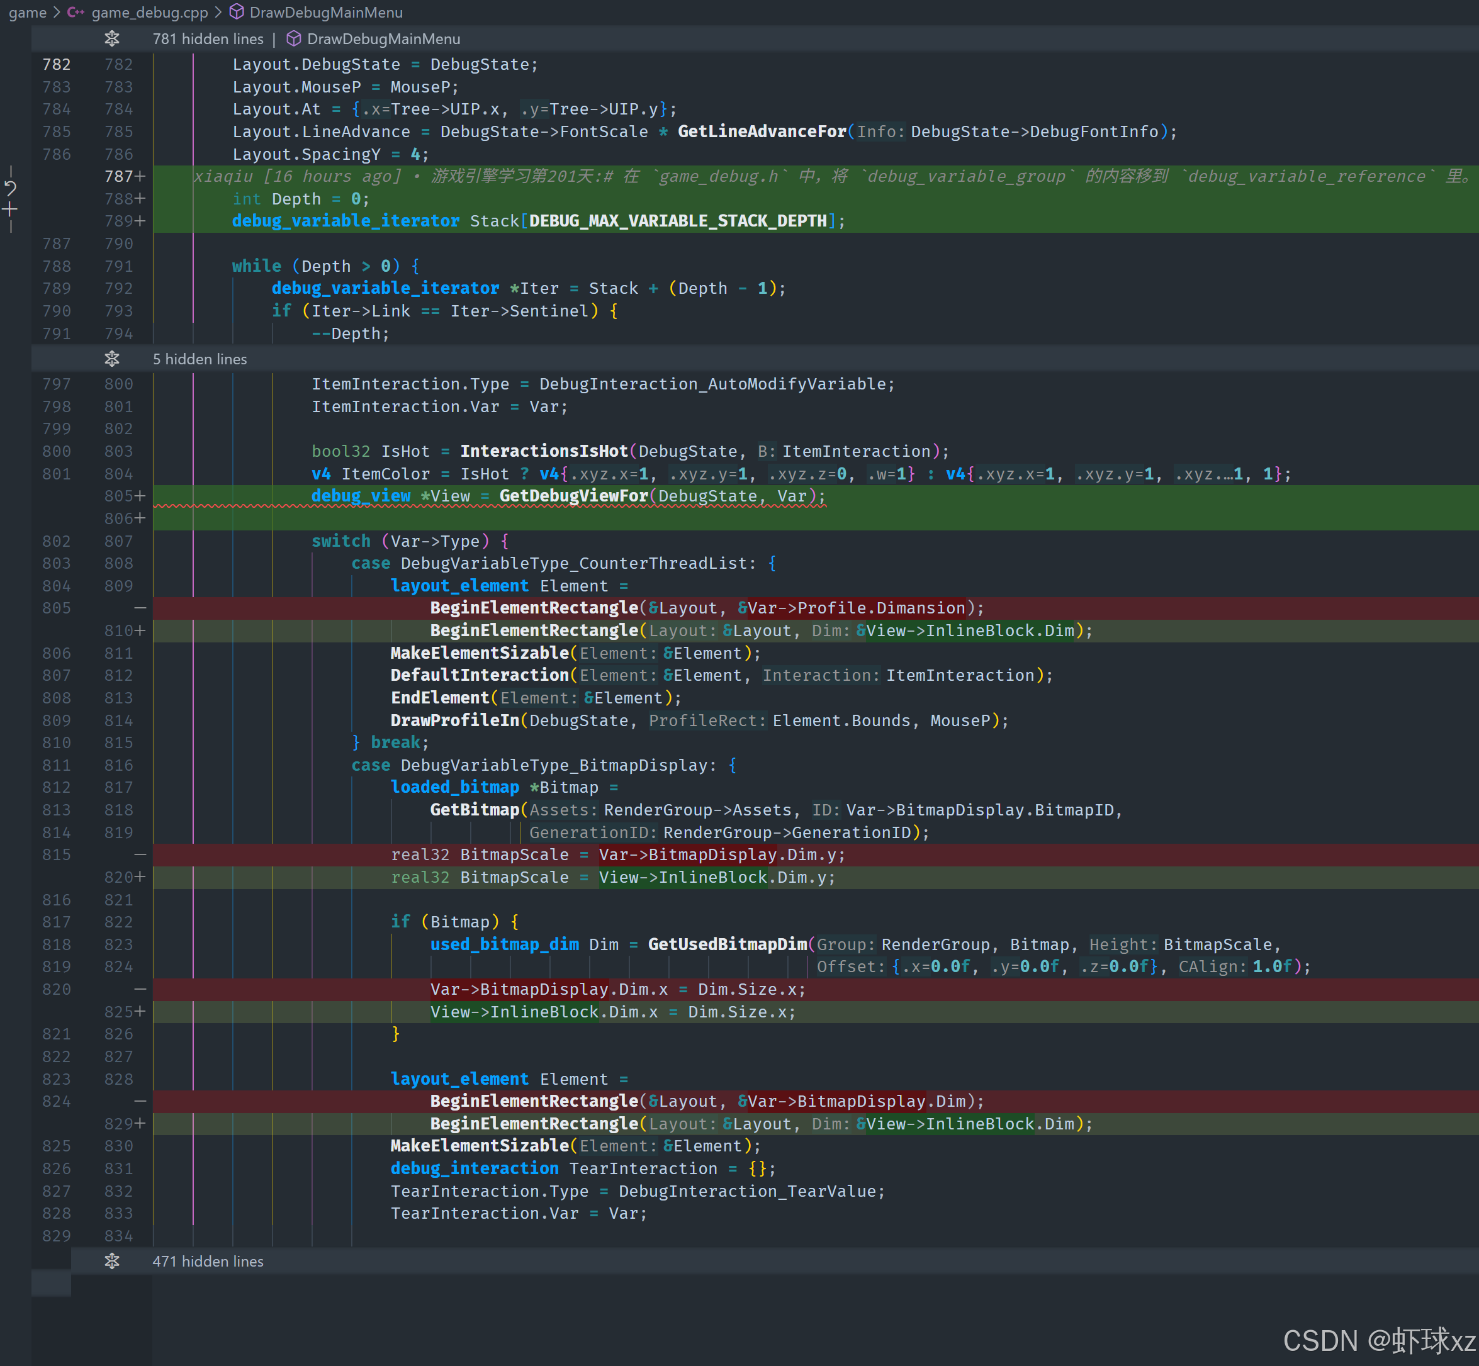
Task: Click cube icon in hidden lines bar
Action: (293, 38)
